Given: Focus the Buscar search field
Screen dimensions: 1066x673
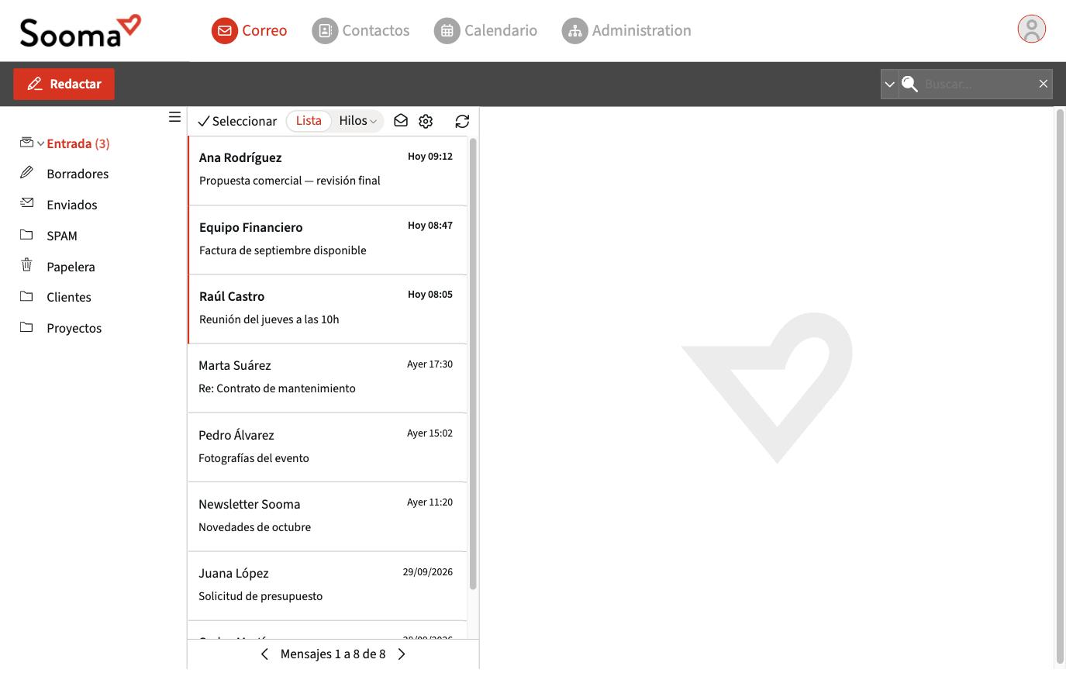Looking at the screenshot, I should click(x=978, y=84).
